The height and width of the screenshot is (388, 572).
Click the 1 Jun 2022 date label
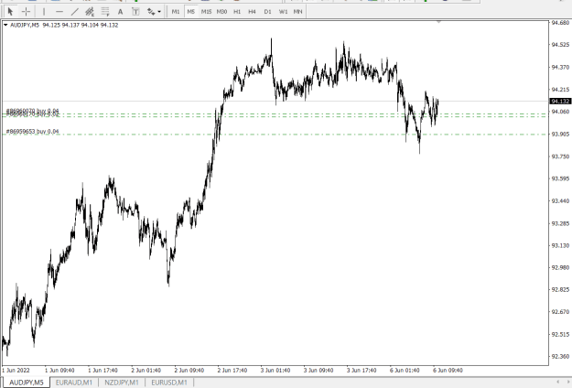[x=16, y=370]
